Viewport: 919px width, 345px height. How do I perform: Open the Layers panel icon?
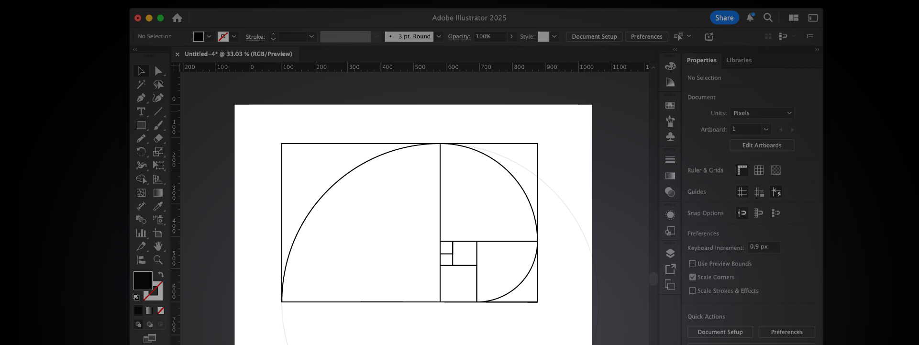click(x=670, y=253)
